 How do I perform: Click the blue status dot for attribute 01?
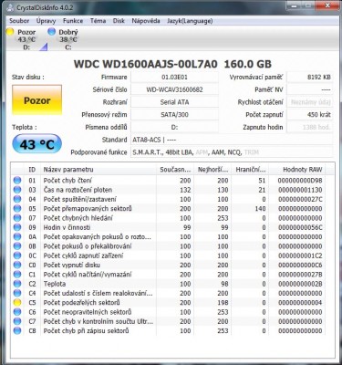click(x=17, y=180)
